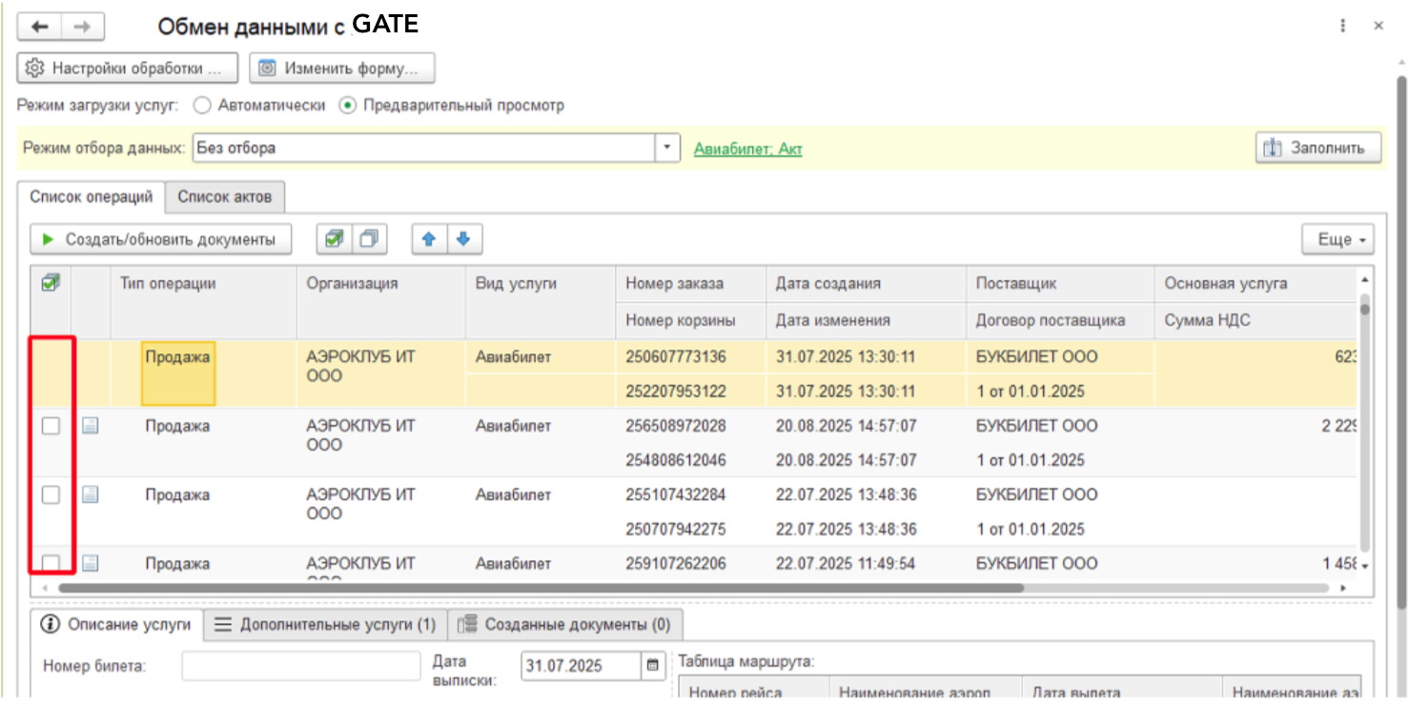Follow the Авиабилет; Акт link
This screenshot has width=1409, height=703.
click(747, 149)
